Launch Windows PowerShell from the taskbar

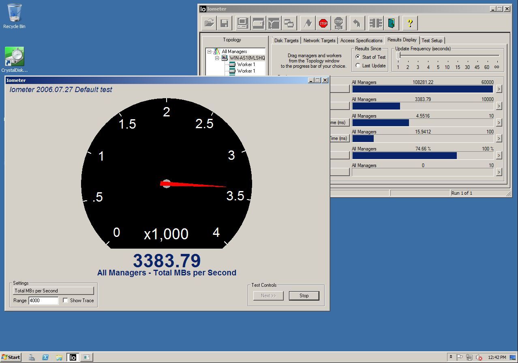(46, 357)
